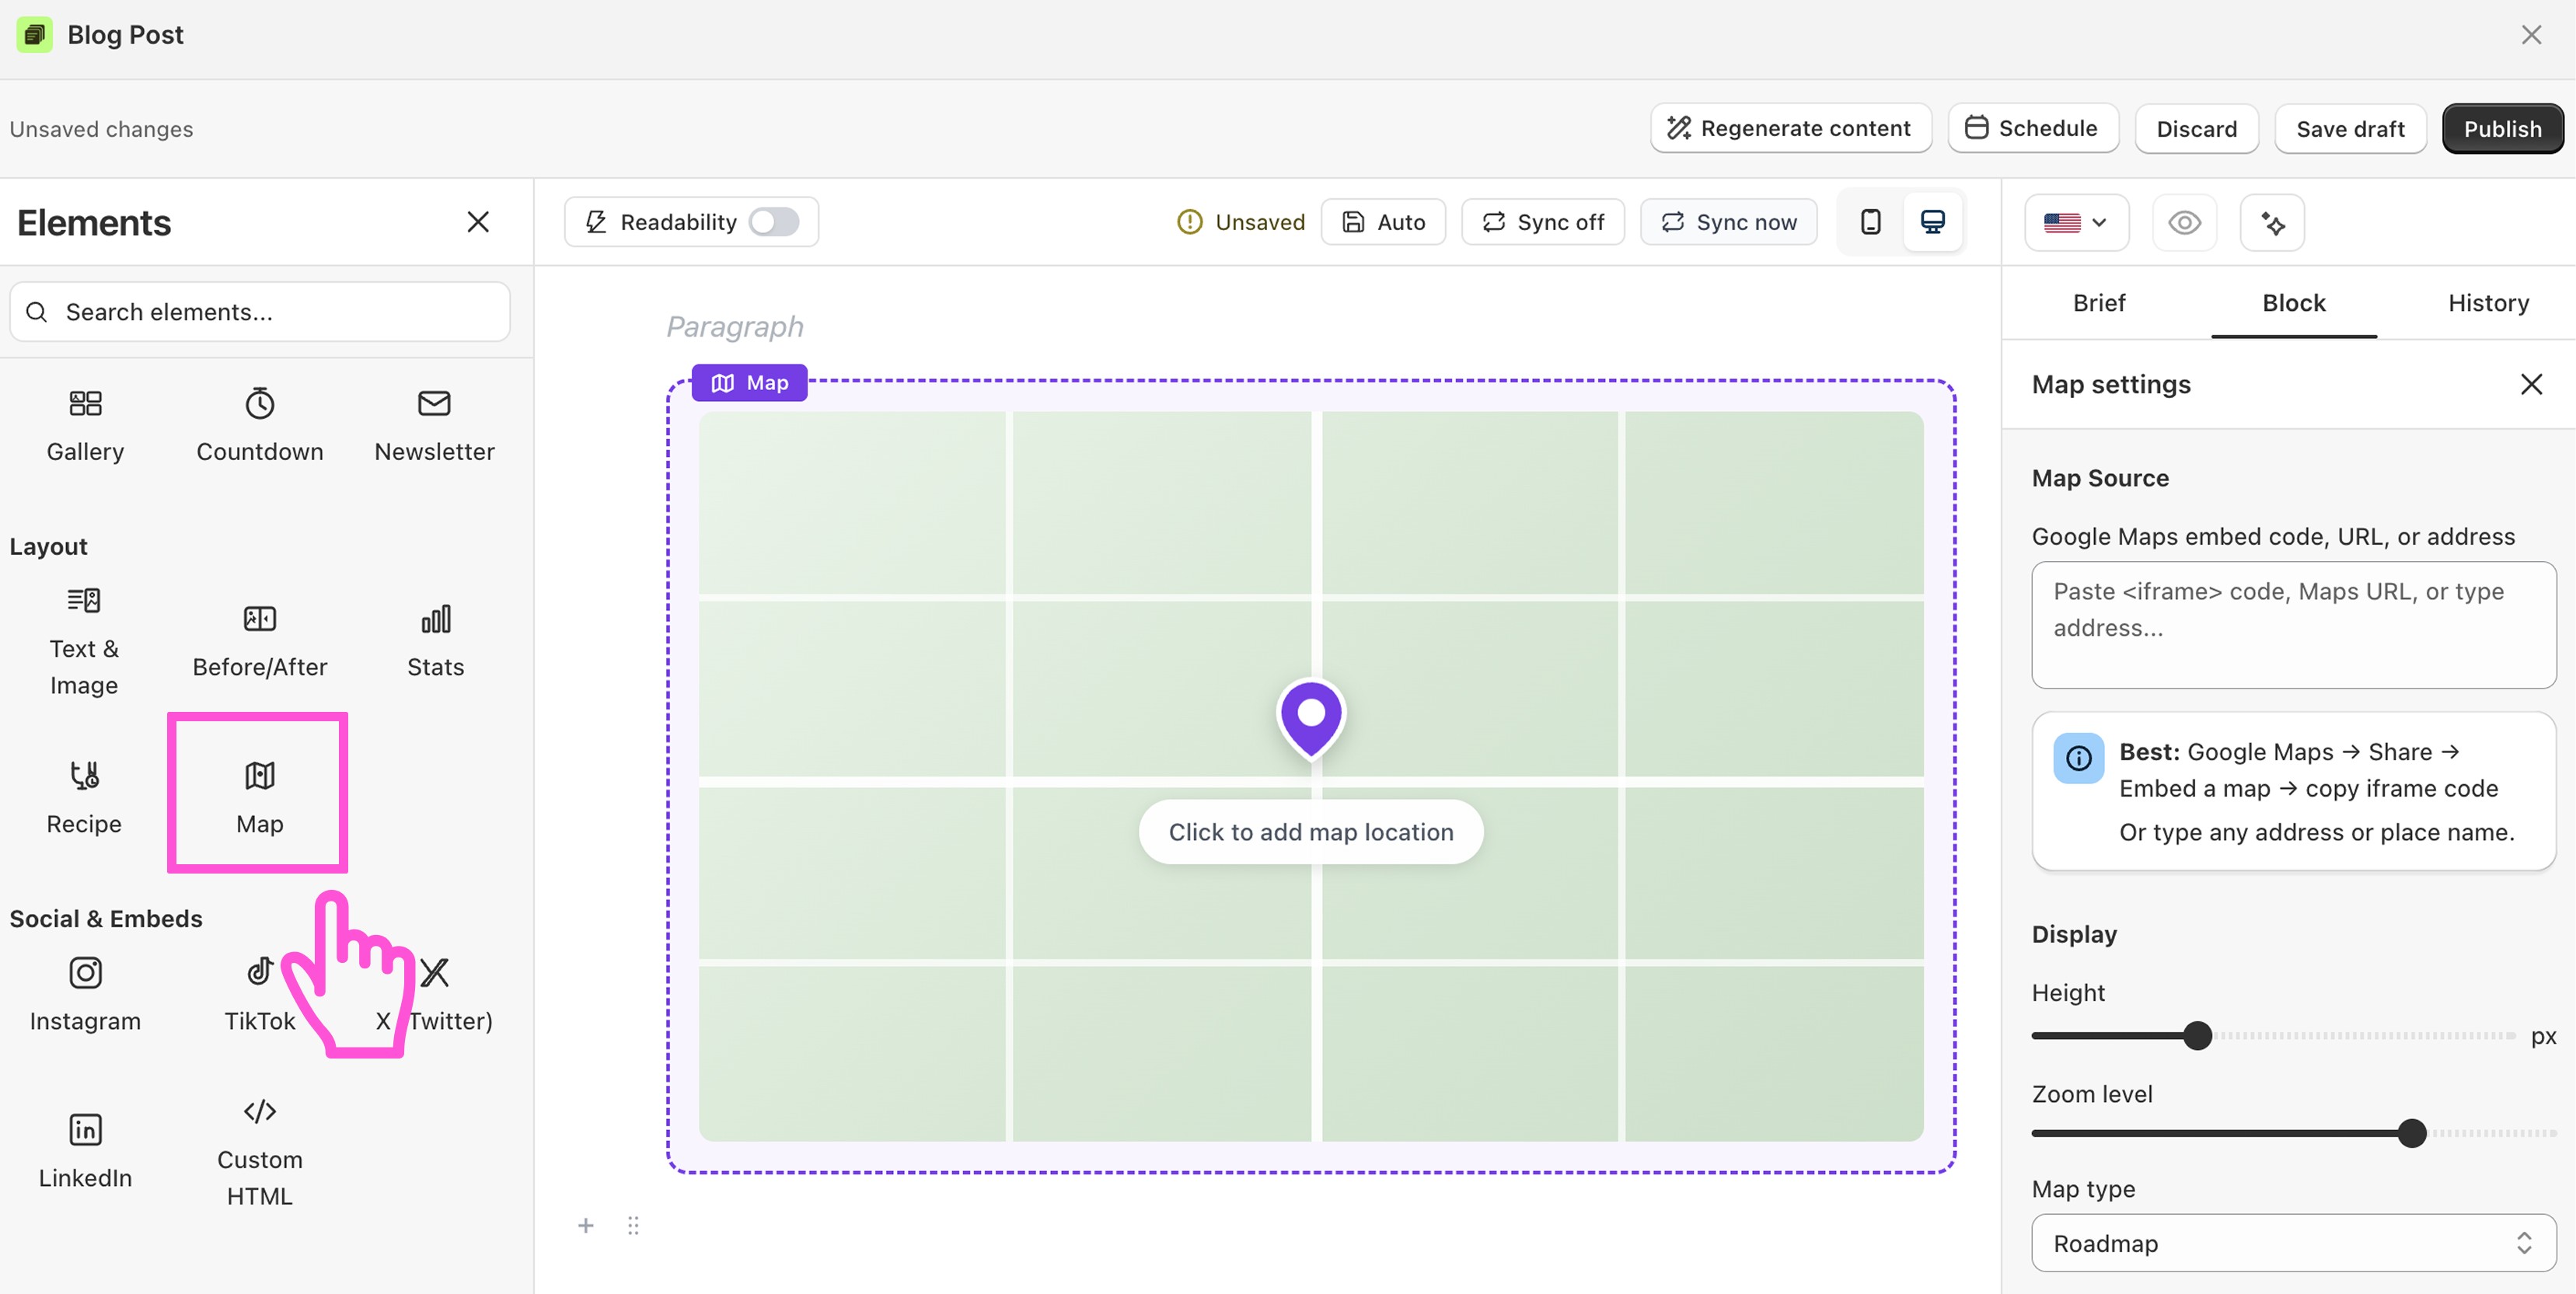Switch to the Brief tab

[x=2098, y=303]
